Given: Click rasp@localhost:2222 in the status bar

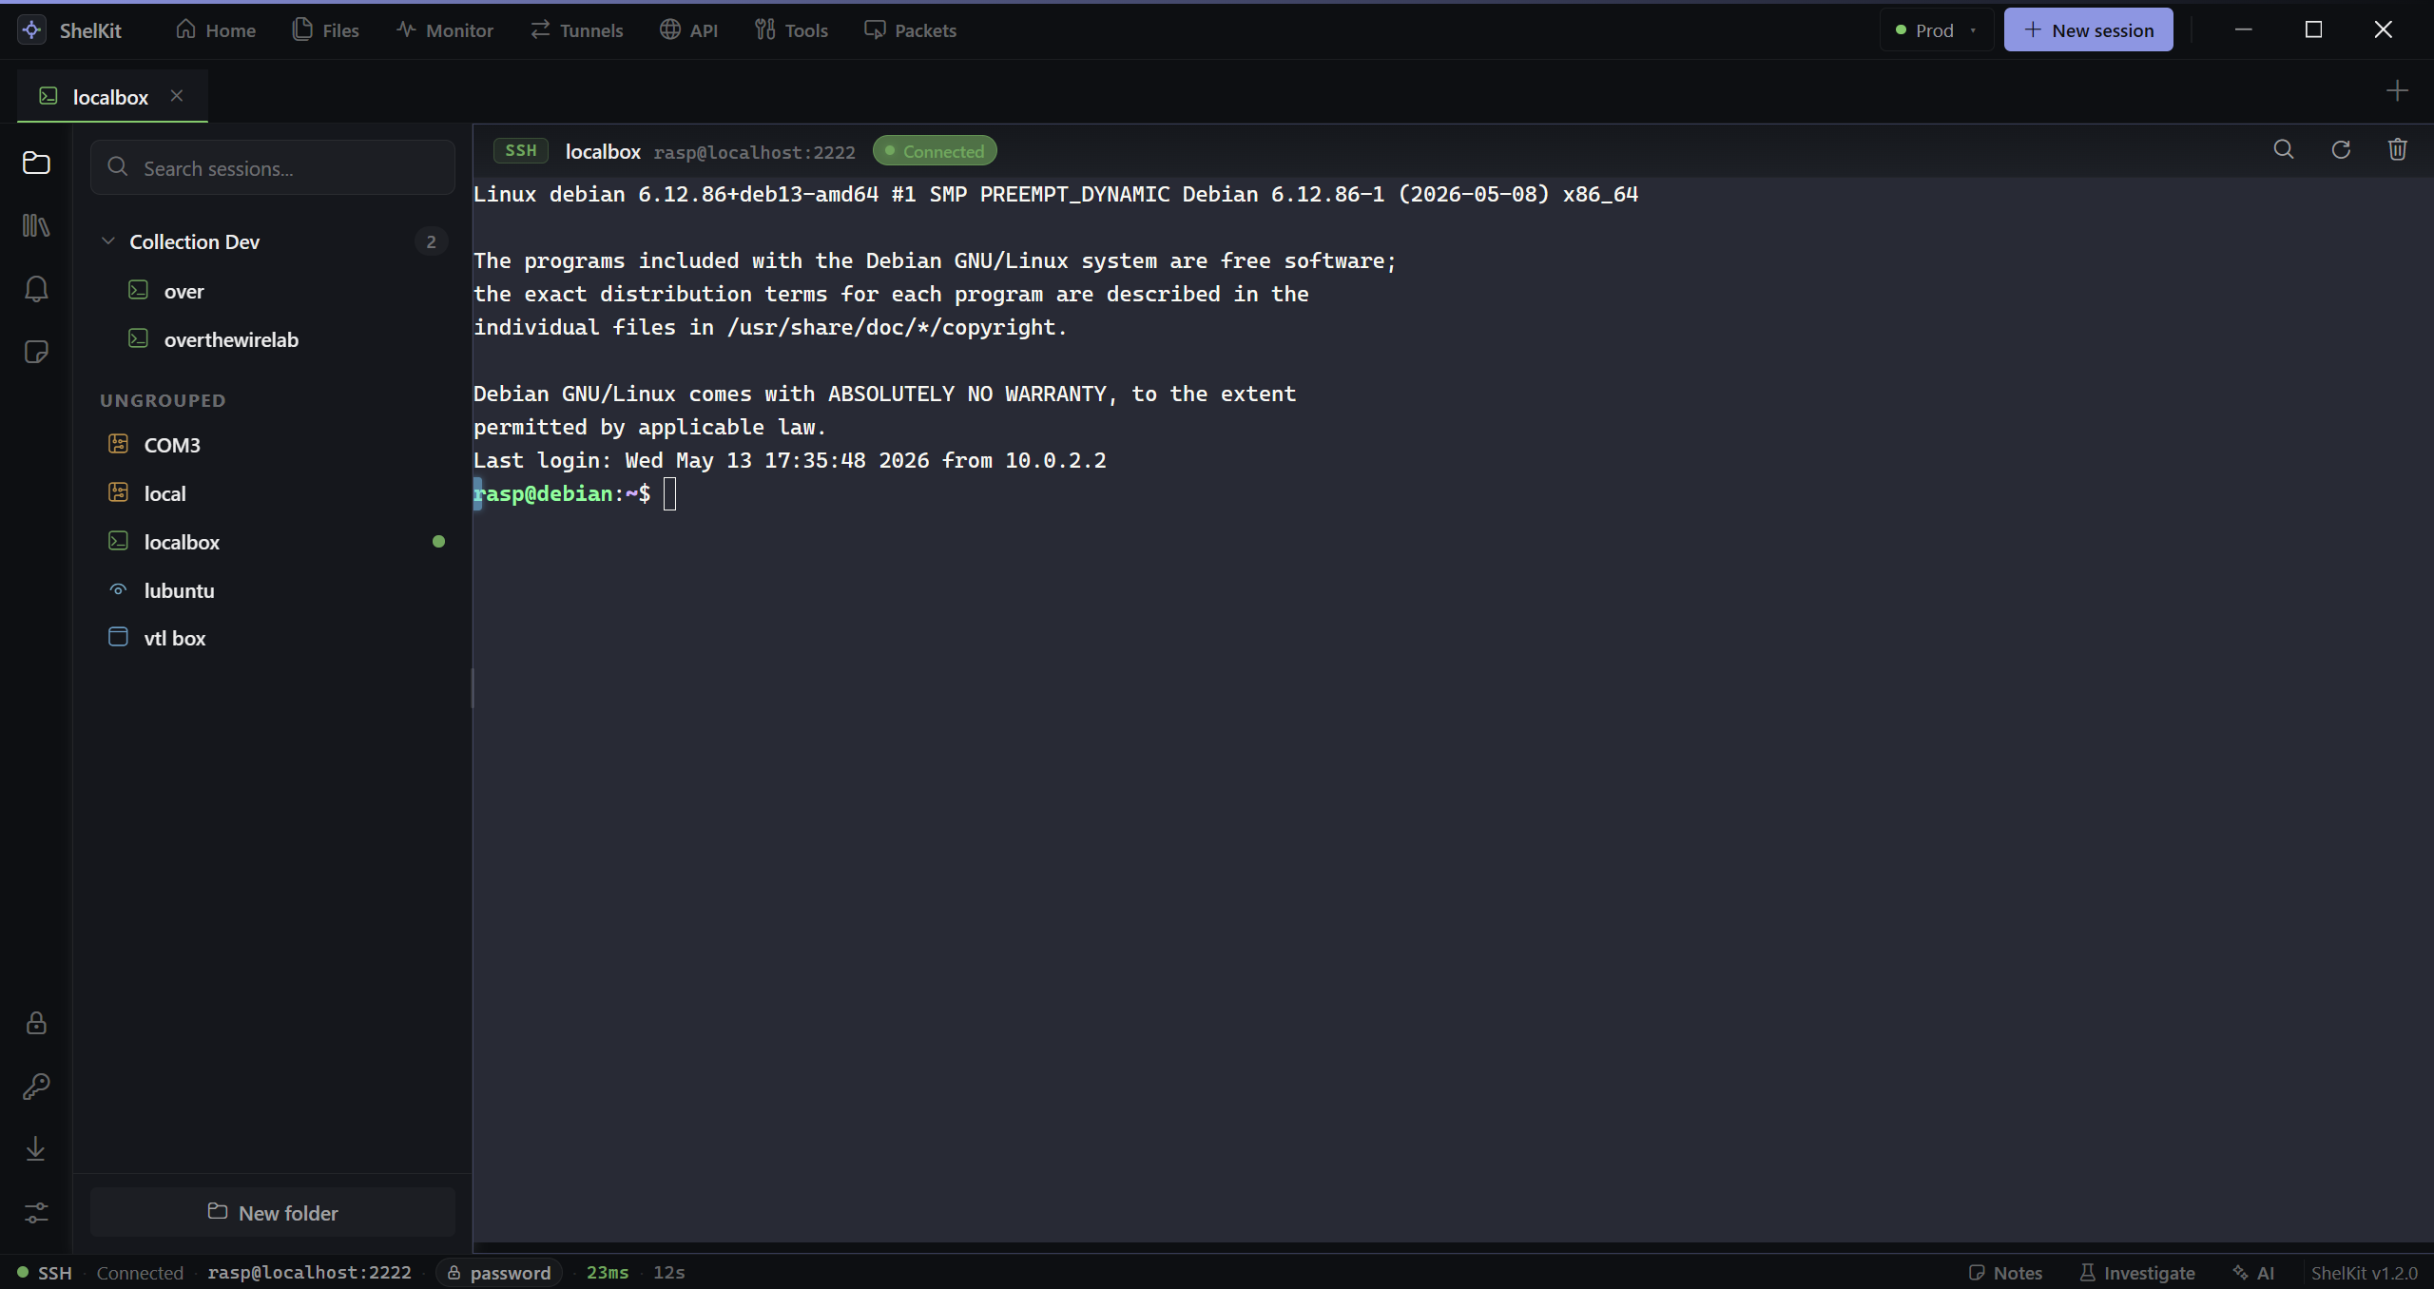Looking at the screenshot, I should coord(309,1272).
